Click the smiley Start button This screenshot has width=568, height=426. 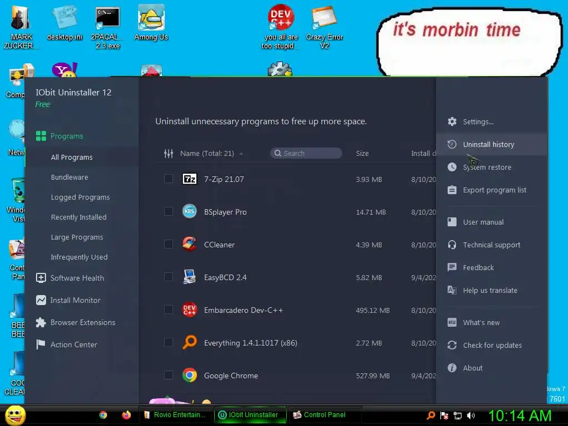click(x=15, y=415)
